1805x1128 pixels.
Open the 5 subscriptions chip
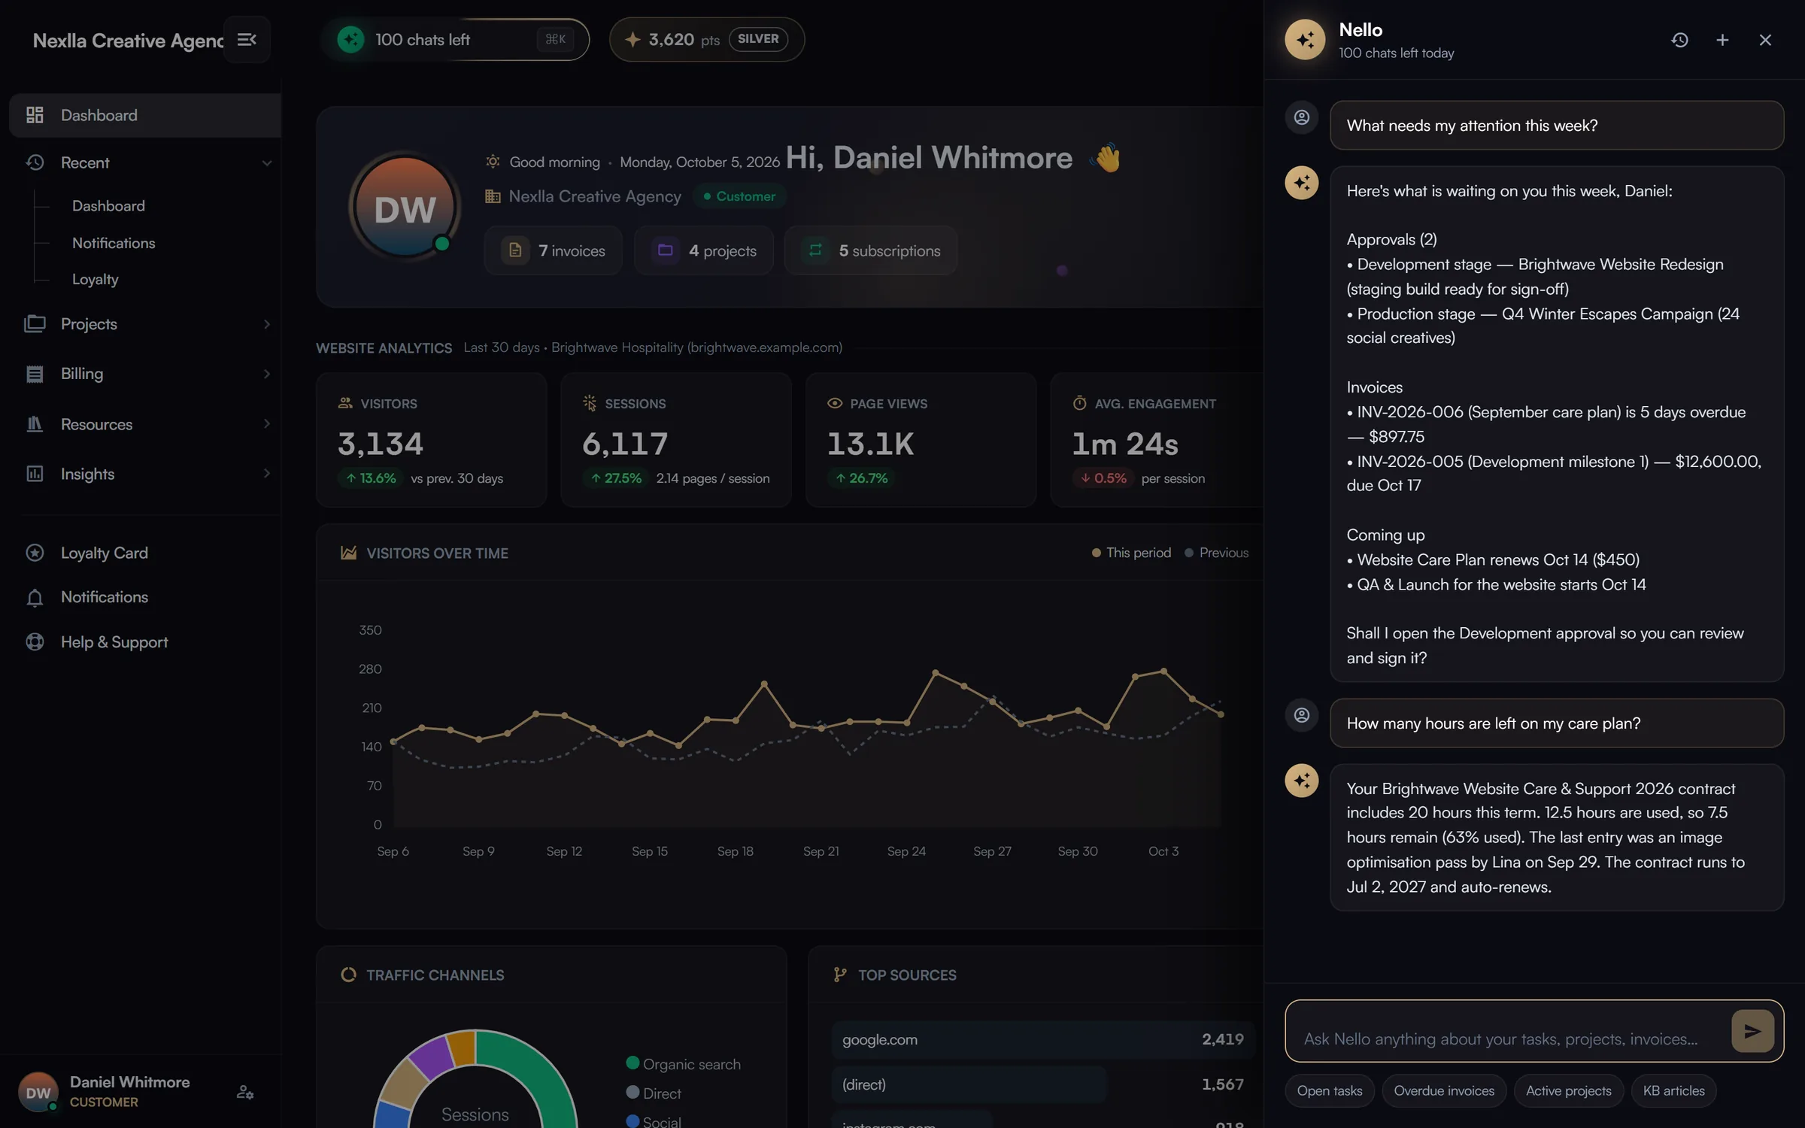(x=871, y=250)
